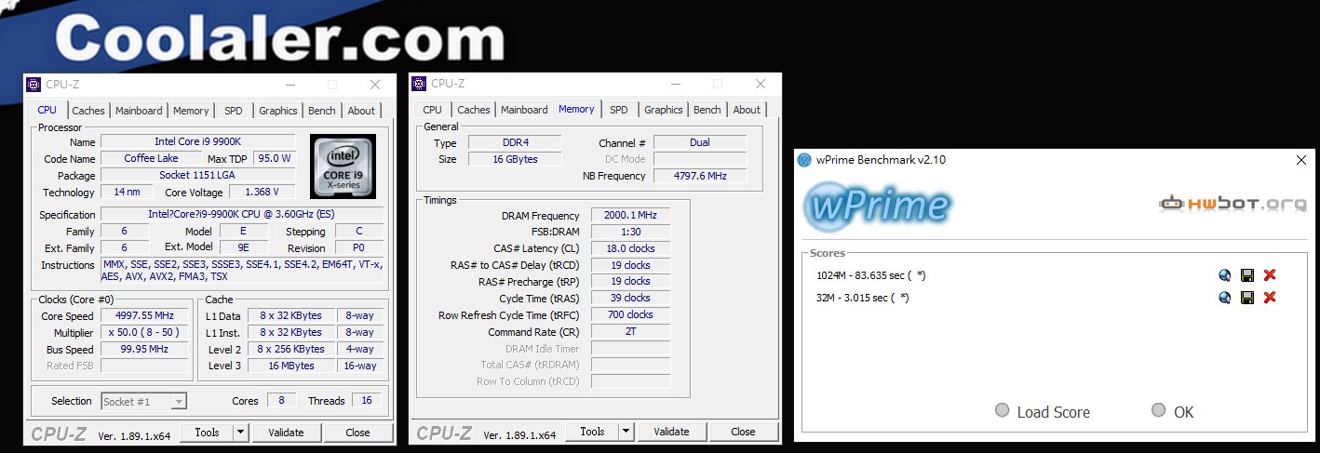Open Bench tab in the Memory CPU-Z window
Image resolution: width=1320 pixels, height=453 pixels.
[707, 110]
